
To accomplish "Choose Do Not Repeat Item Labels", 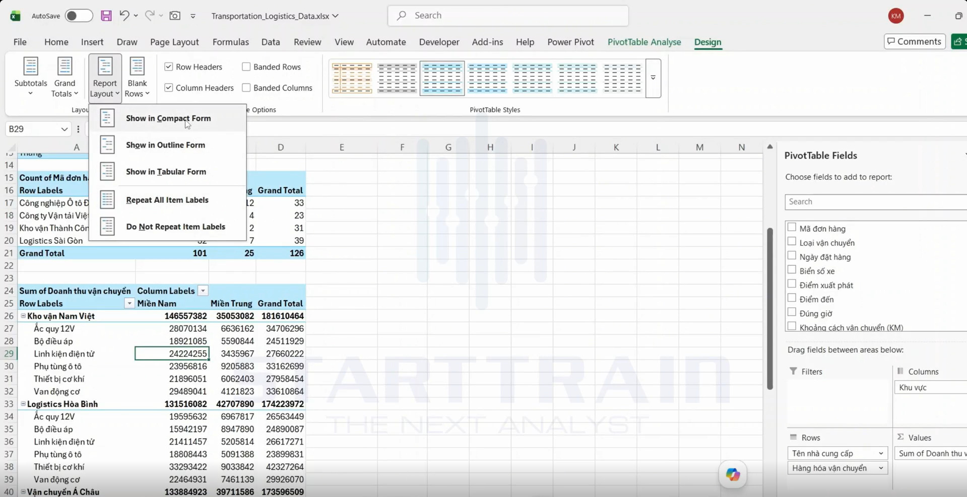I will [x=167, y=227].
